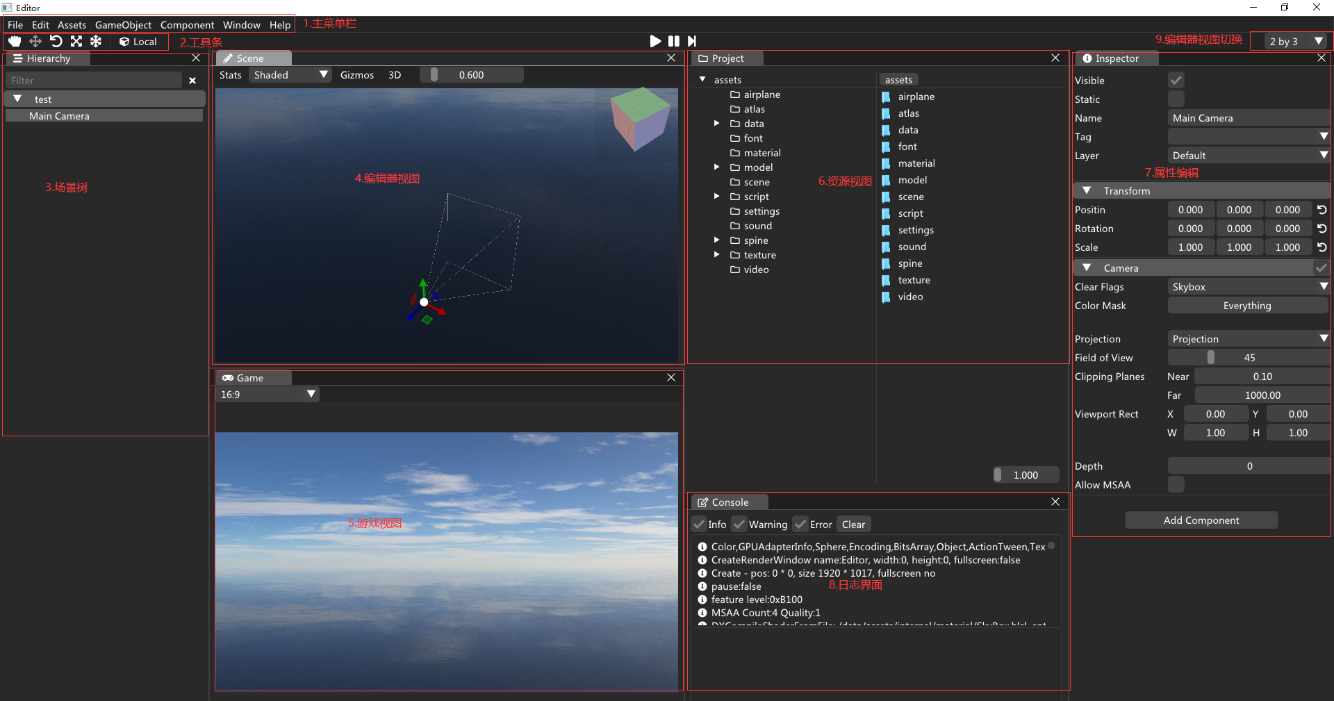1334x701 pixels.
Task: Expand the model folder in Project tree
Action: point(716,167)
